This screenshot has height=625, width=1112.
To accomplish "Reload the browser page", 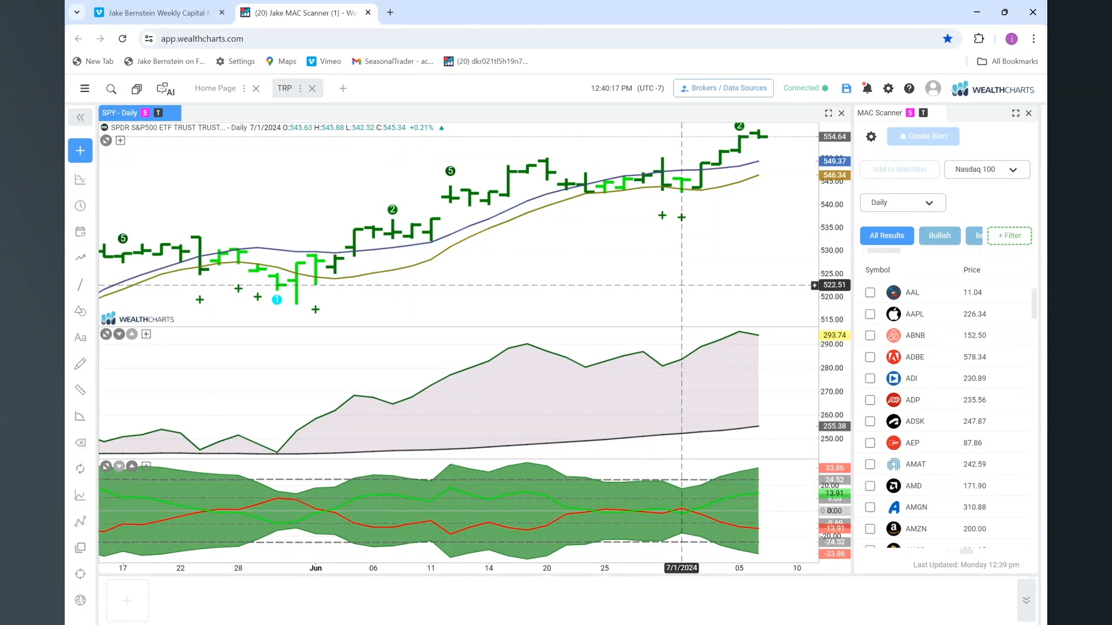I will 122,38.
